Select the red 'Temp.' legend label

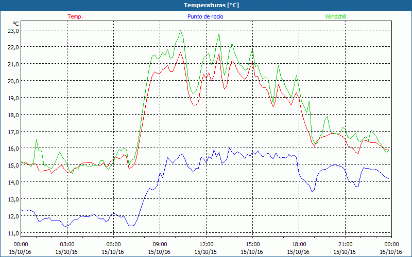75,16
